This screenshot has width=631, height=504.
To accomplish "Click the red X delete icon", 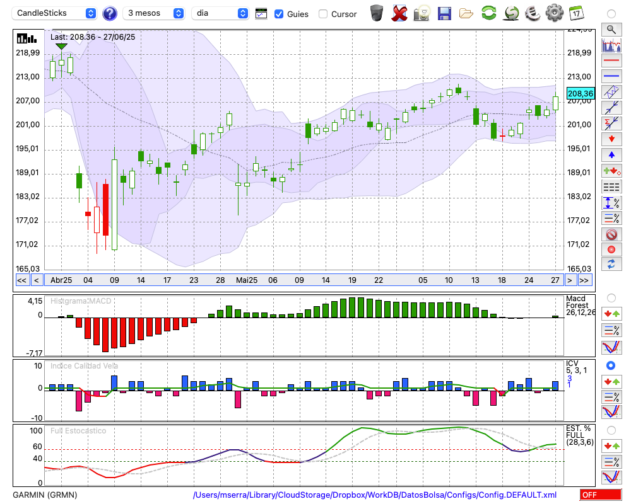I will pyautogui.click(x=399, y=13).
